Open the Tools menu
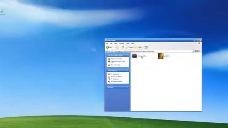This screenshot has height=128, width=228. coord(128,43)
